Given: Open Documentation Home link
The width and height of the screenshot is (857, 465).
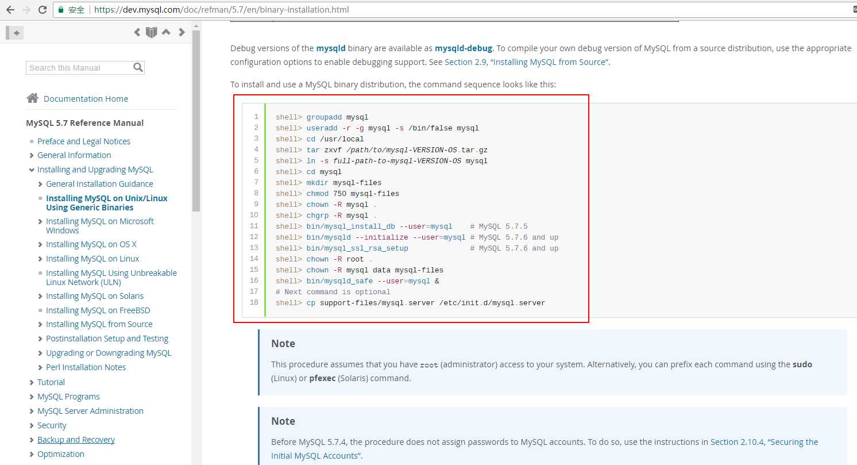Looking at the screenshot, I should 86,99.
